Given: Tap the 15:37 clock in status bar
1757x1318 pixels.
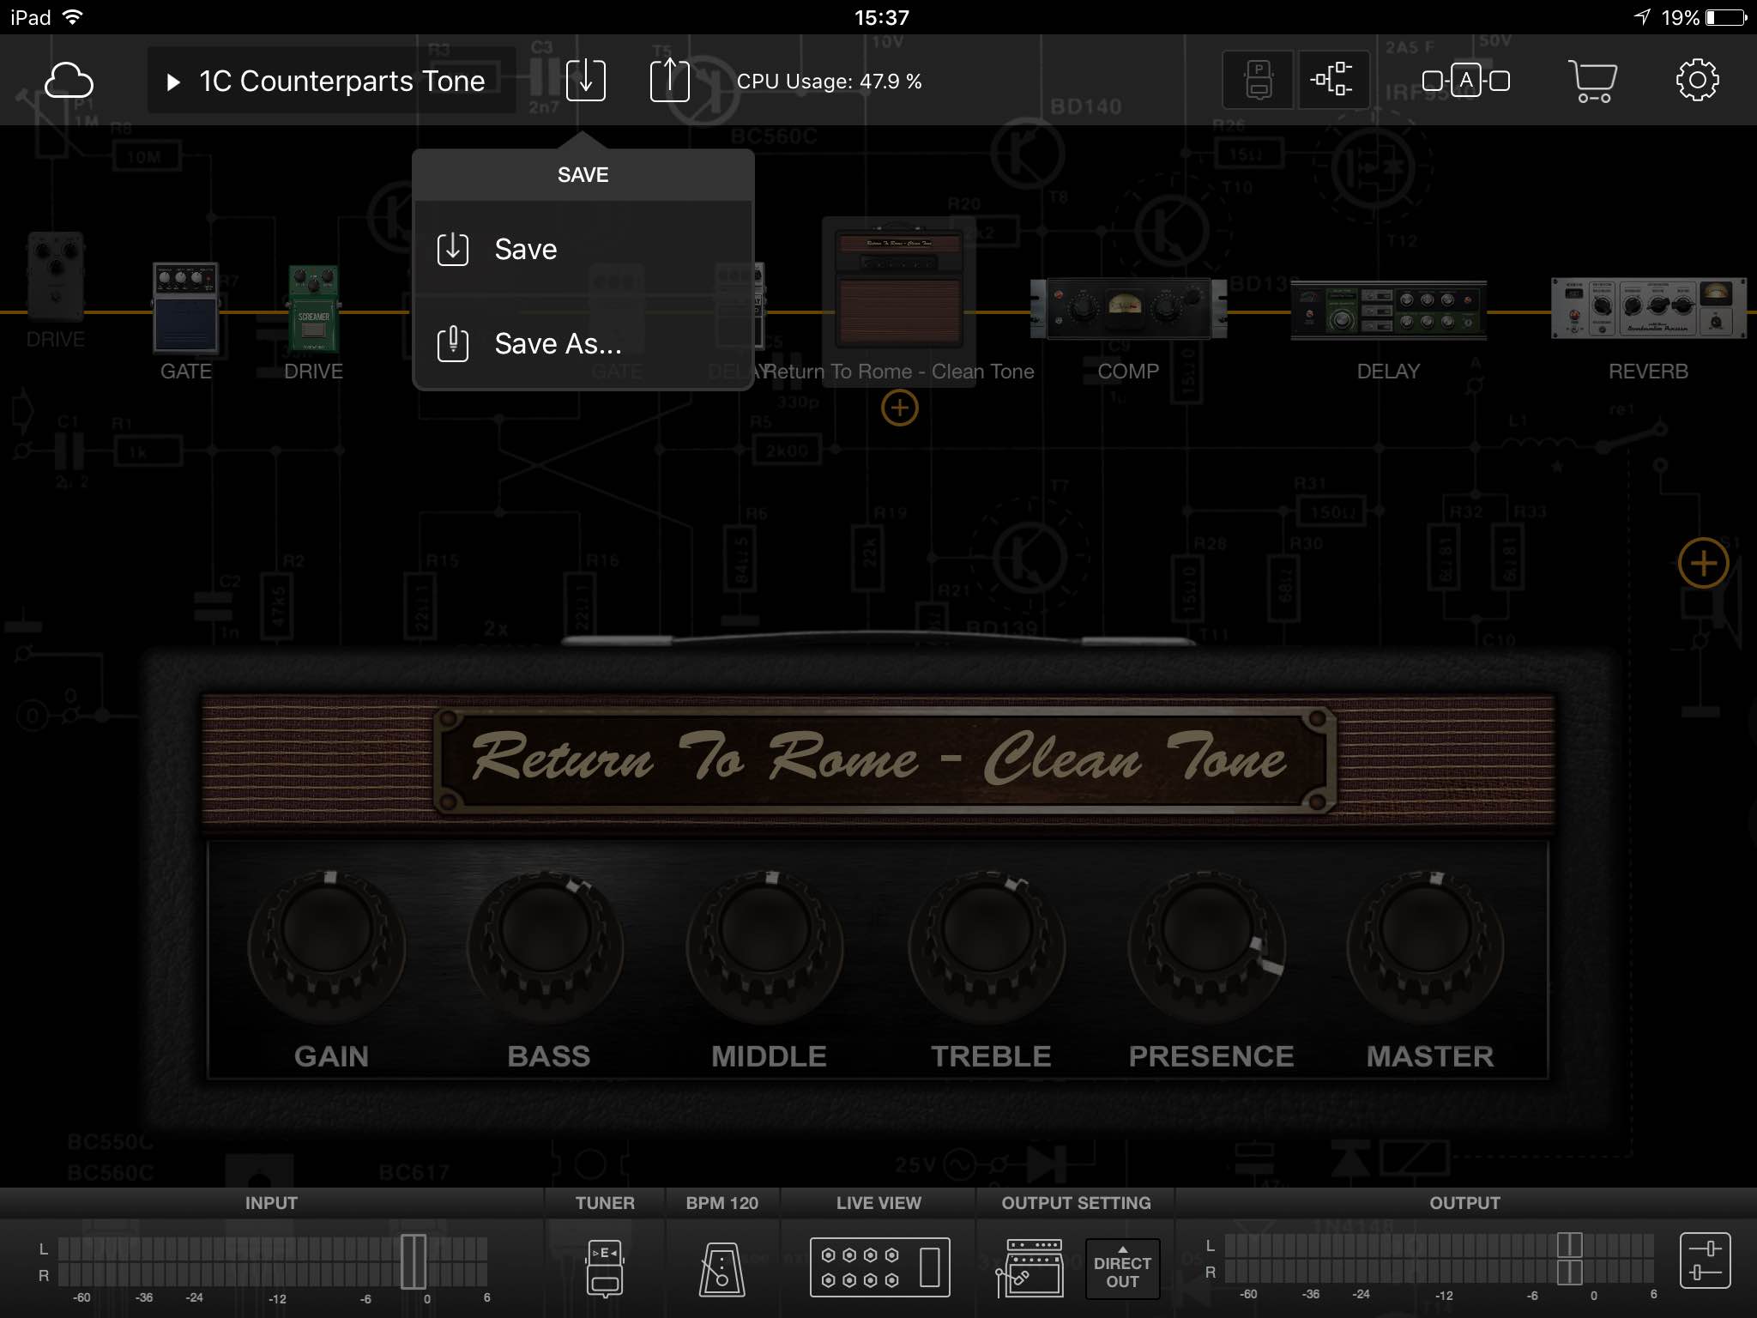Looking at the screenshot, I should (x=881, y=17).
